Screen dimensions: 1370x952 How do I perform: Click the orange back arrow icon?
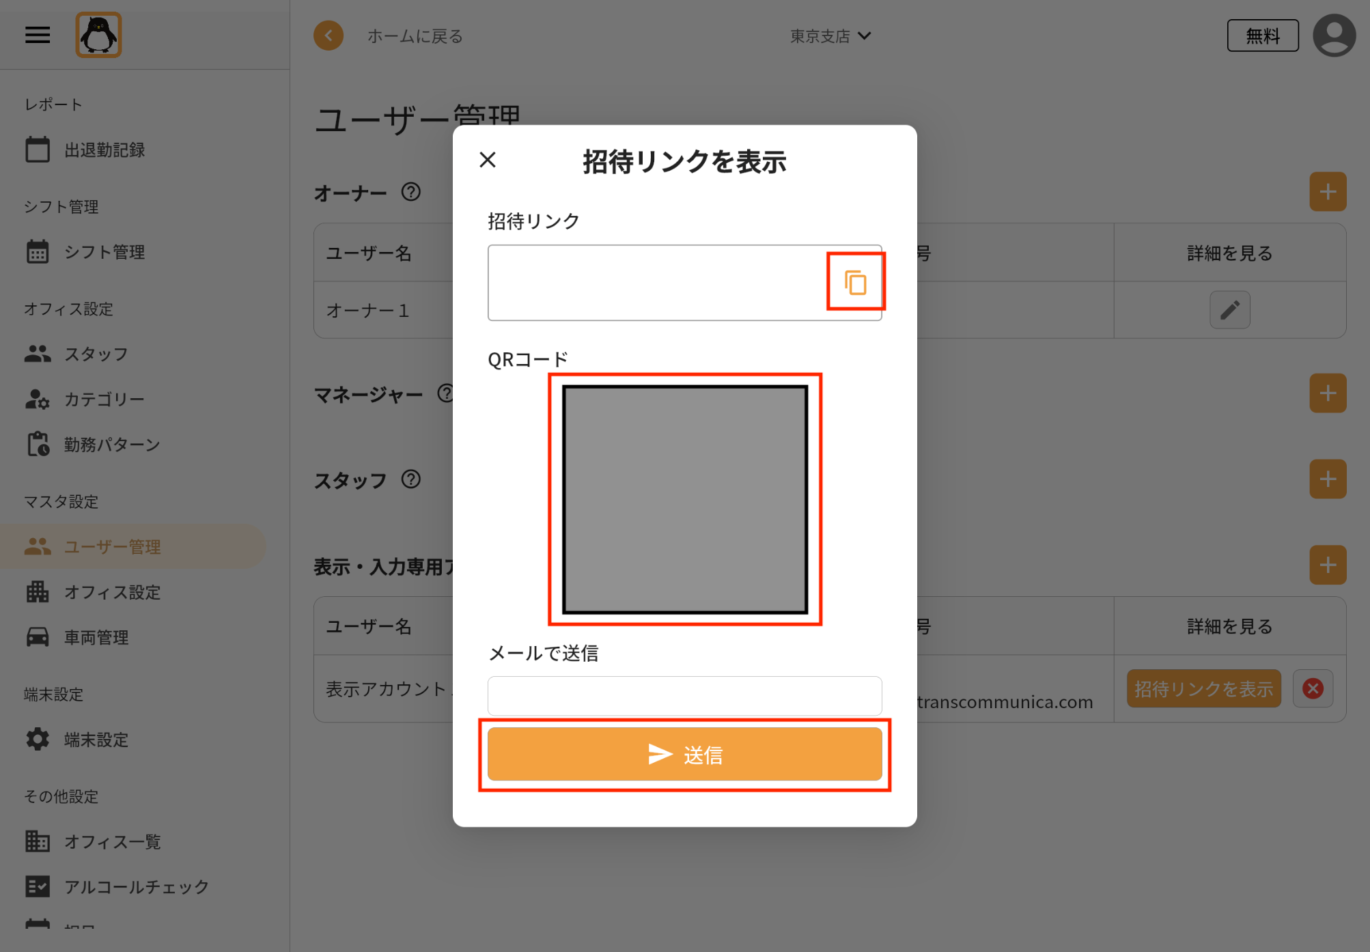pos(328,36)
